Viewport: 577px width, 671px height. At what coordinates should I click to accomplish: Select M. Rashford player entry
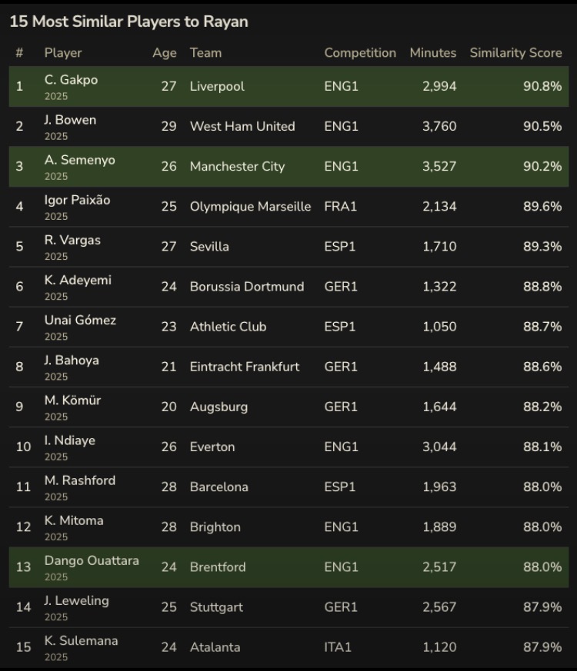click(x=288, y=487)
